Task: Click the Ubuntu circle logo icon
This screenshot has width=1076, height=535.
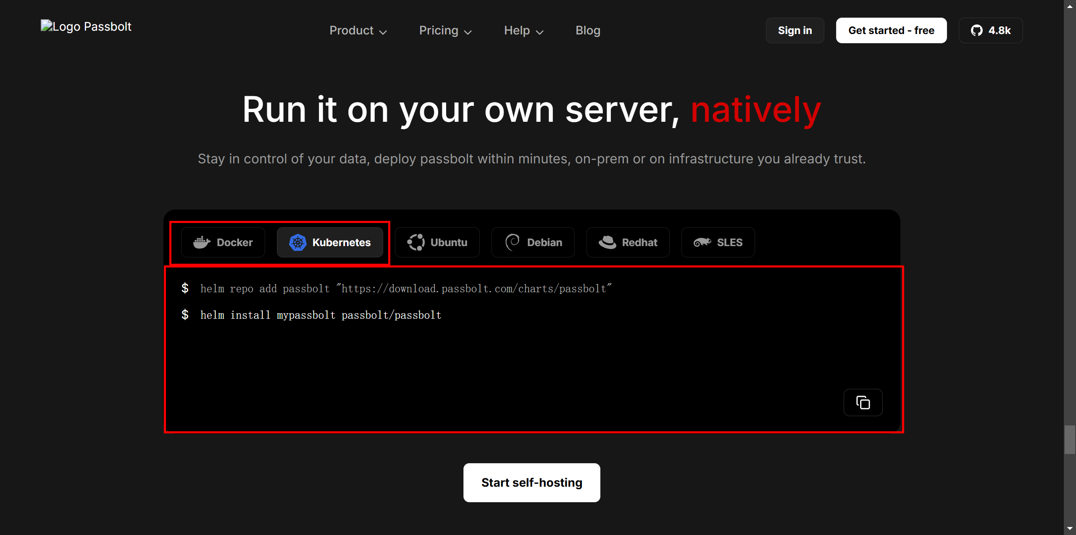Action: (x=416, y=242)
